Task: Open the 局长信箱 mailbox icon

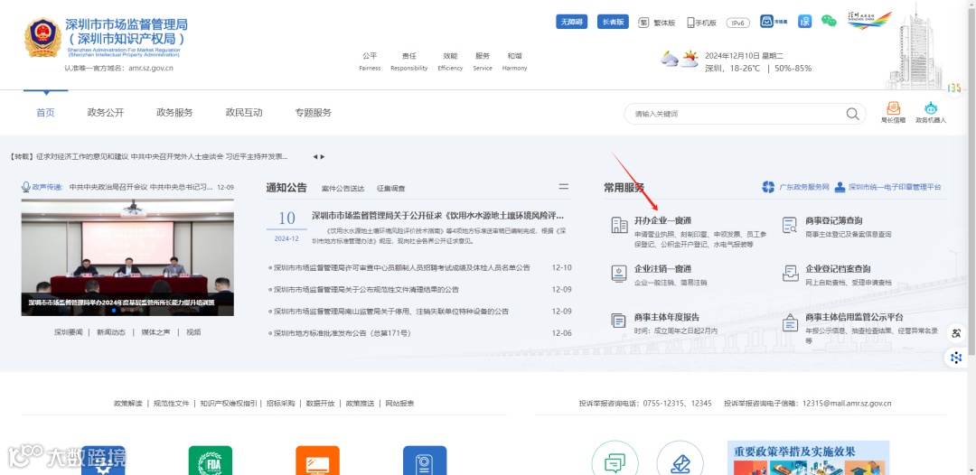Action: coord(893,113)
